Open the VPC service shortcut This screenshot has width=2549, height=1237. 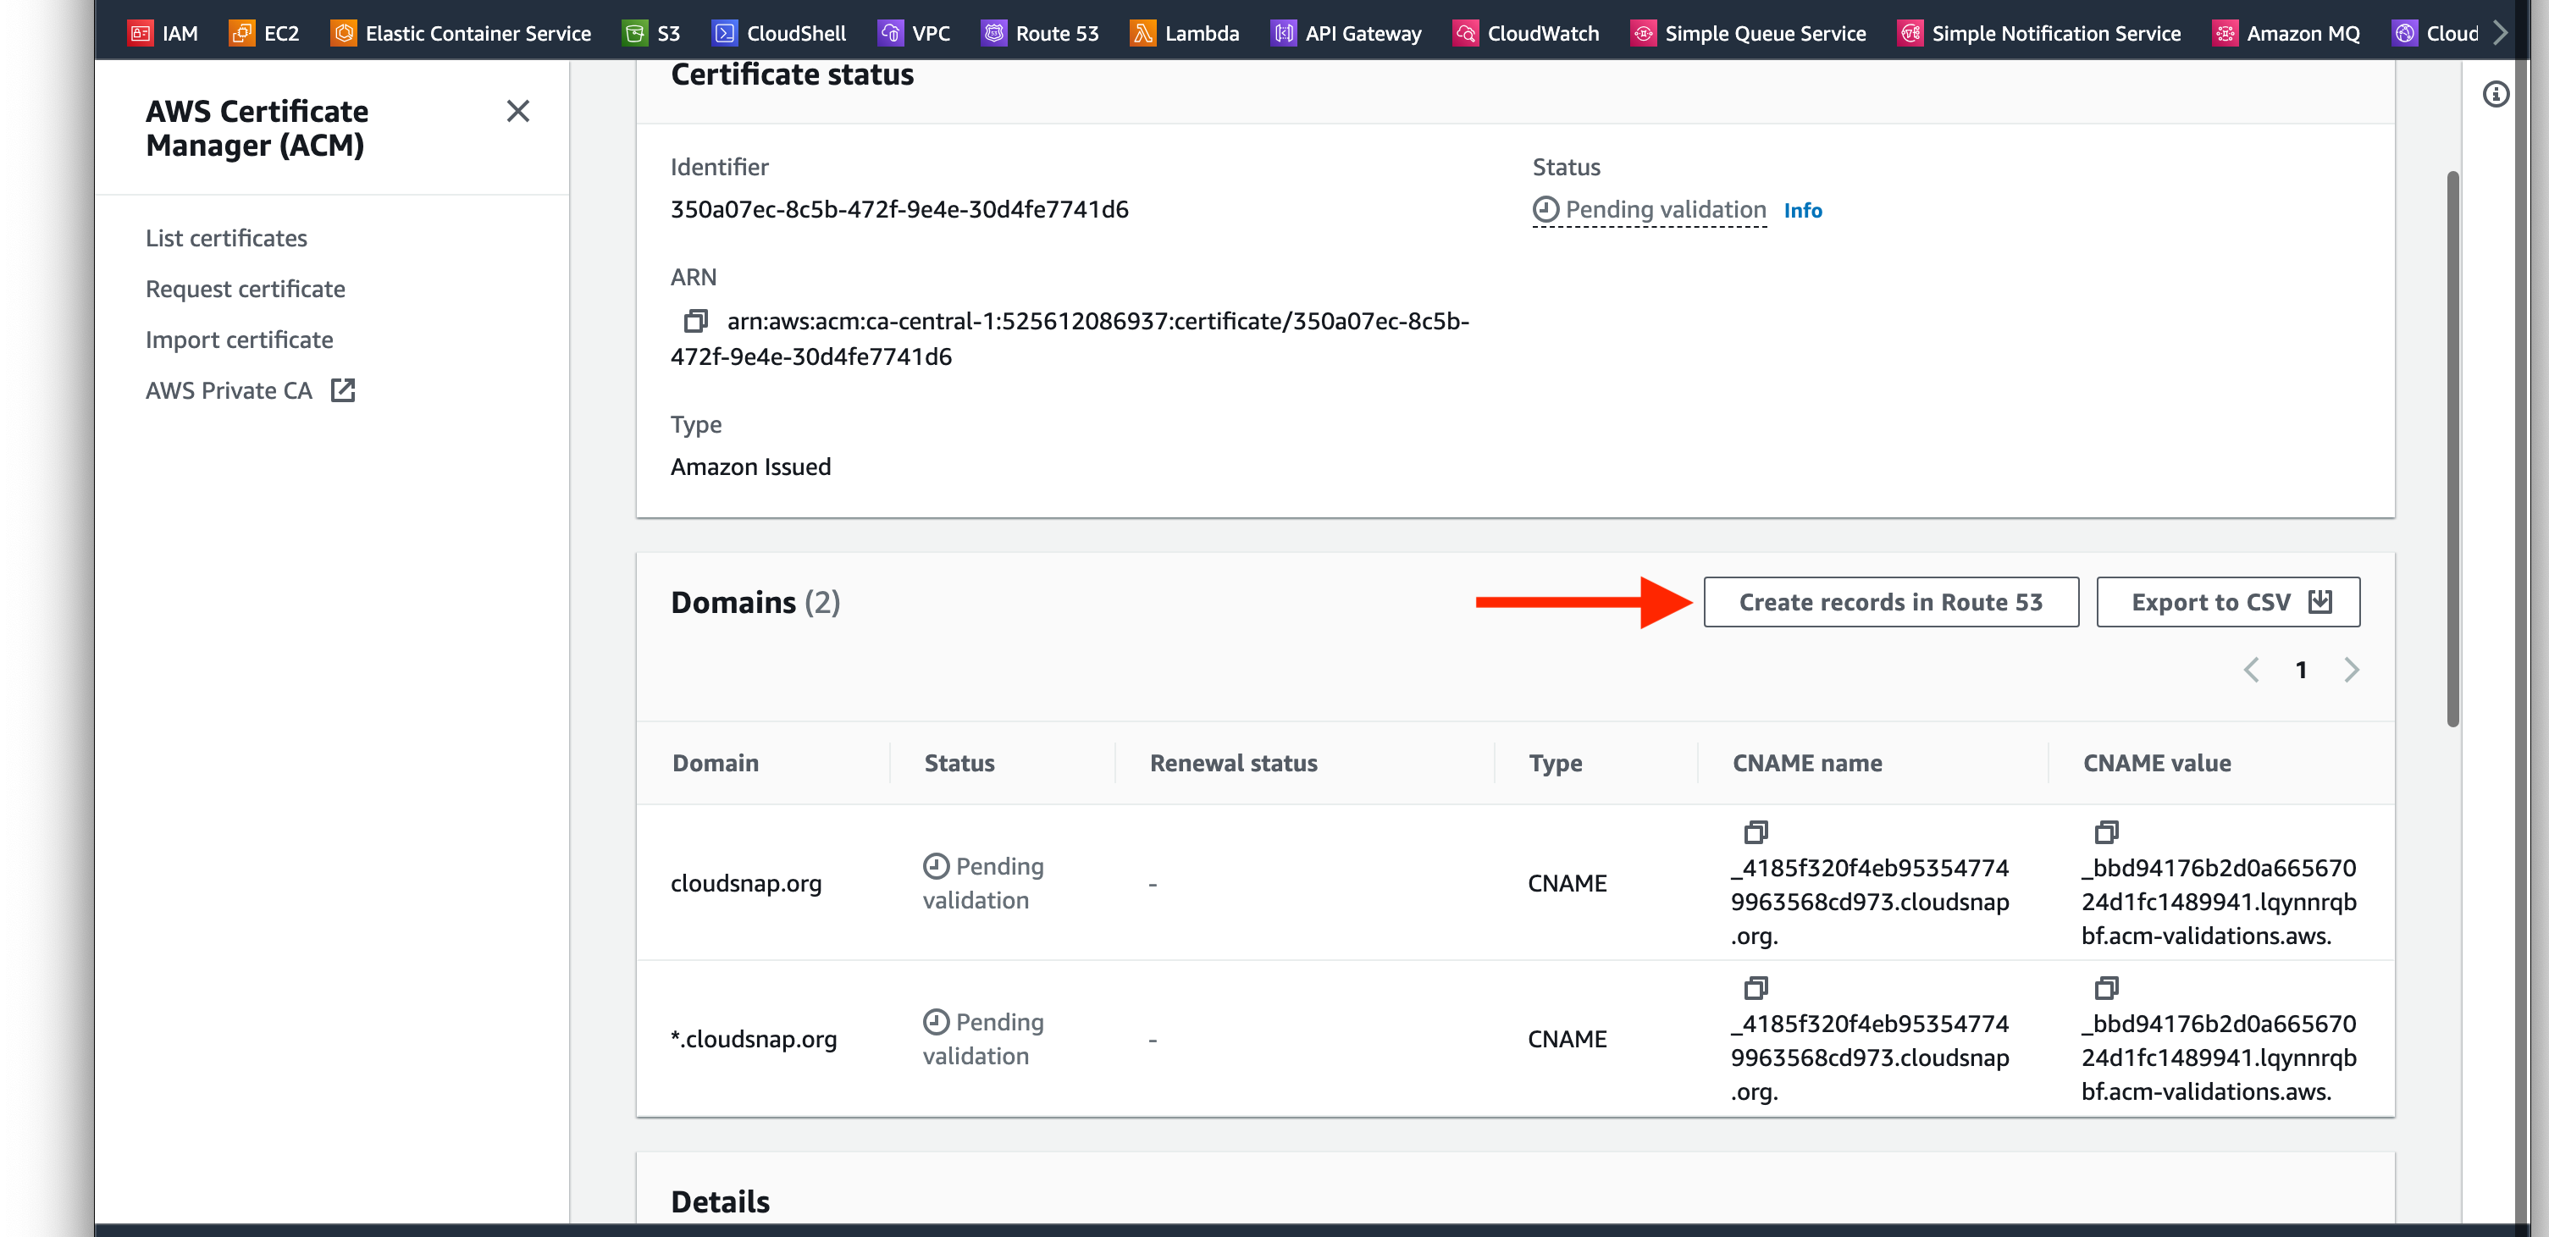click(x=915, y=33)
